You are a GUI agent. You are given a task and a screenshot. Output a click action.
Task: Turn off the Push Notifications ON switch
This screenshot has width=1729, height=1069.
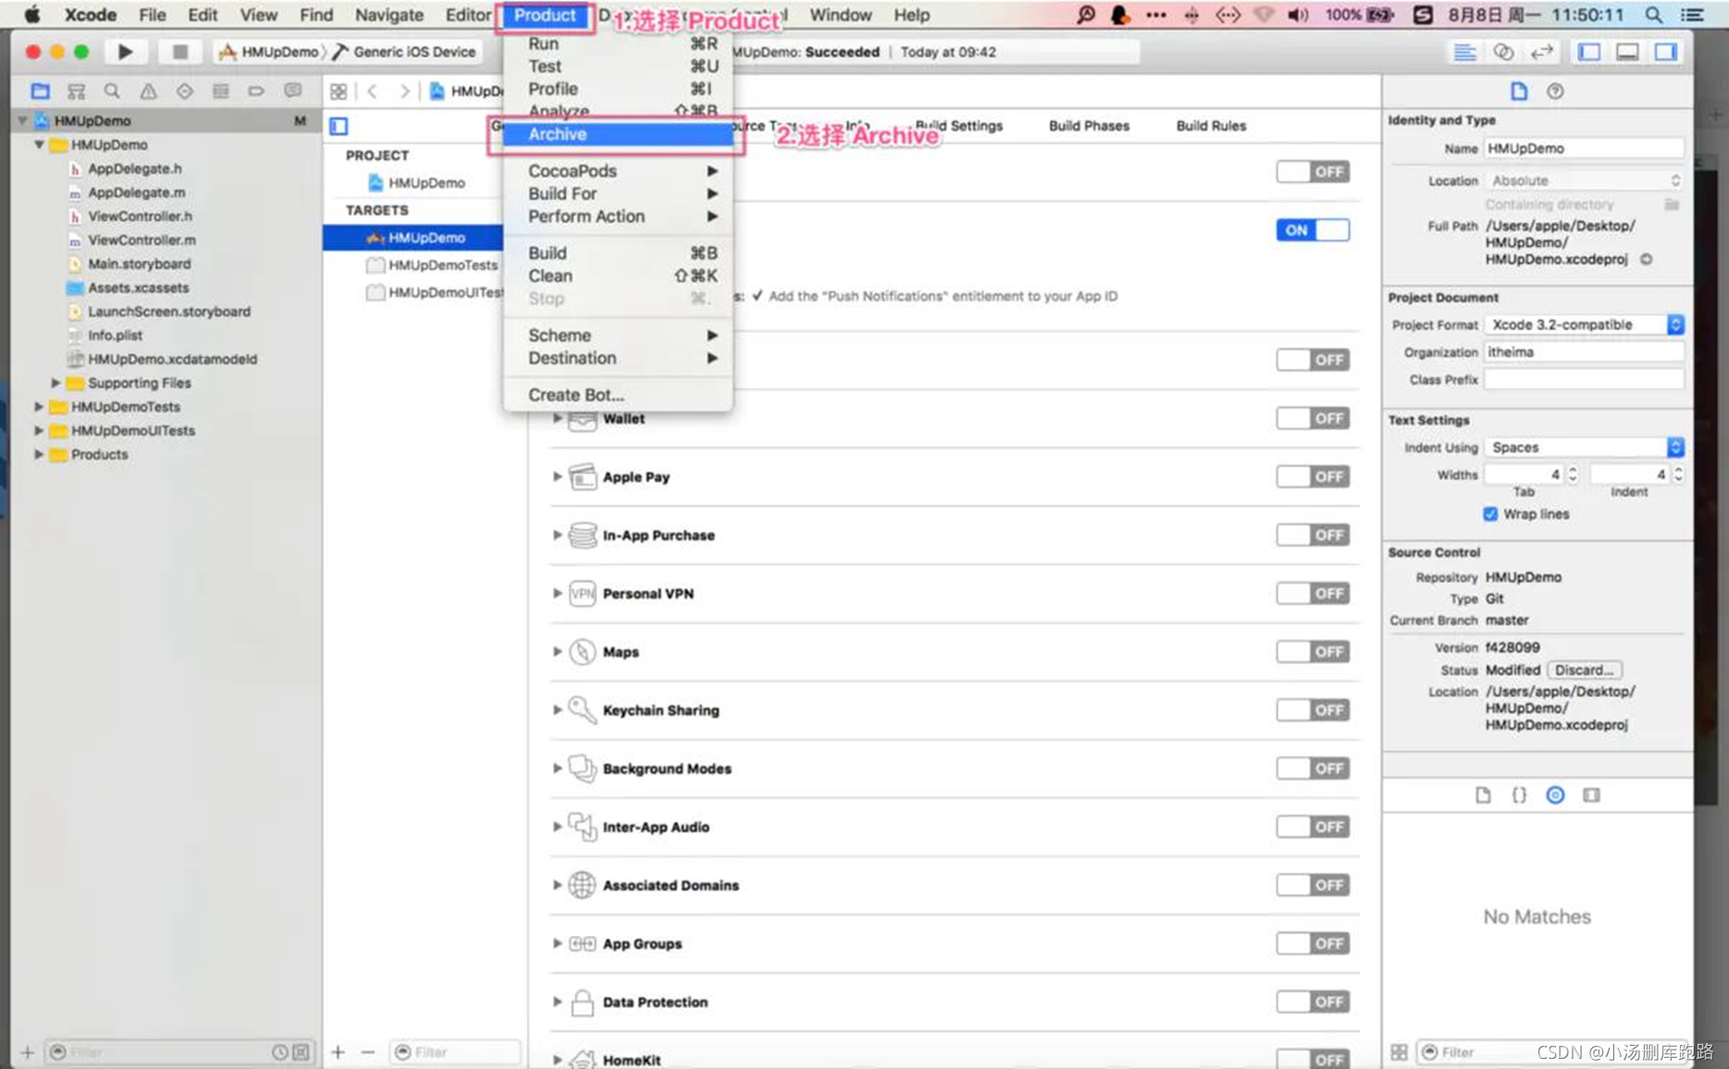click(x=1312, y=230)
